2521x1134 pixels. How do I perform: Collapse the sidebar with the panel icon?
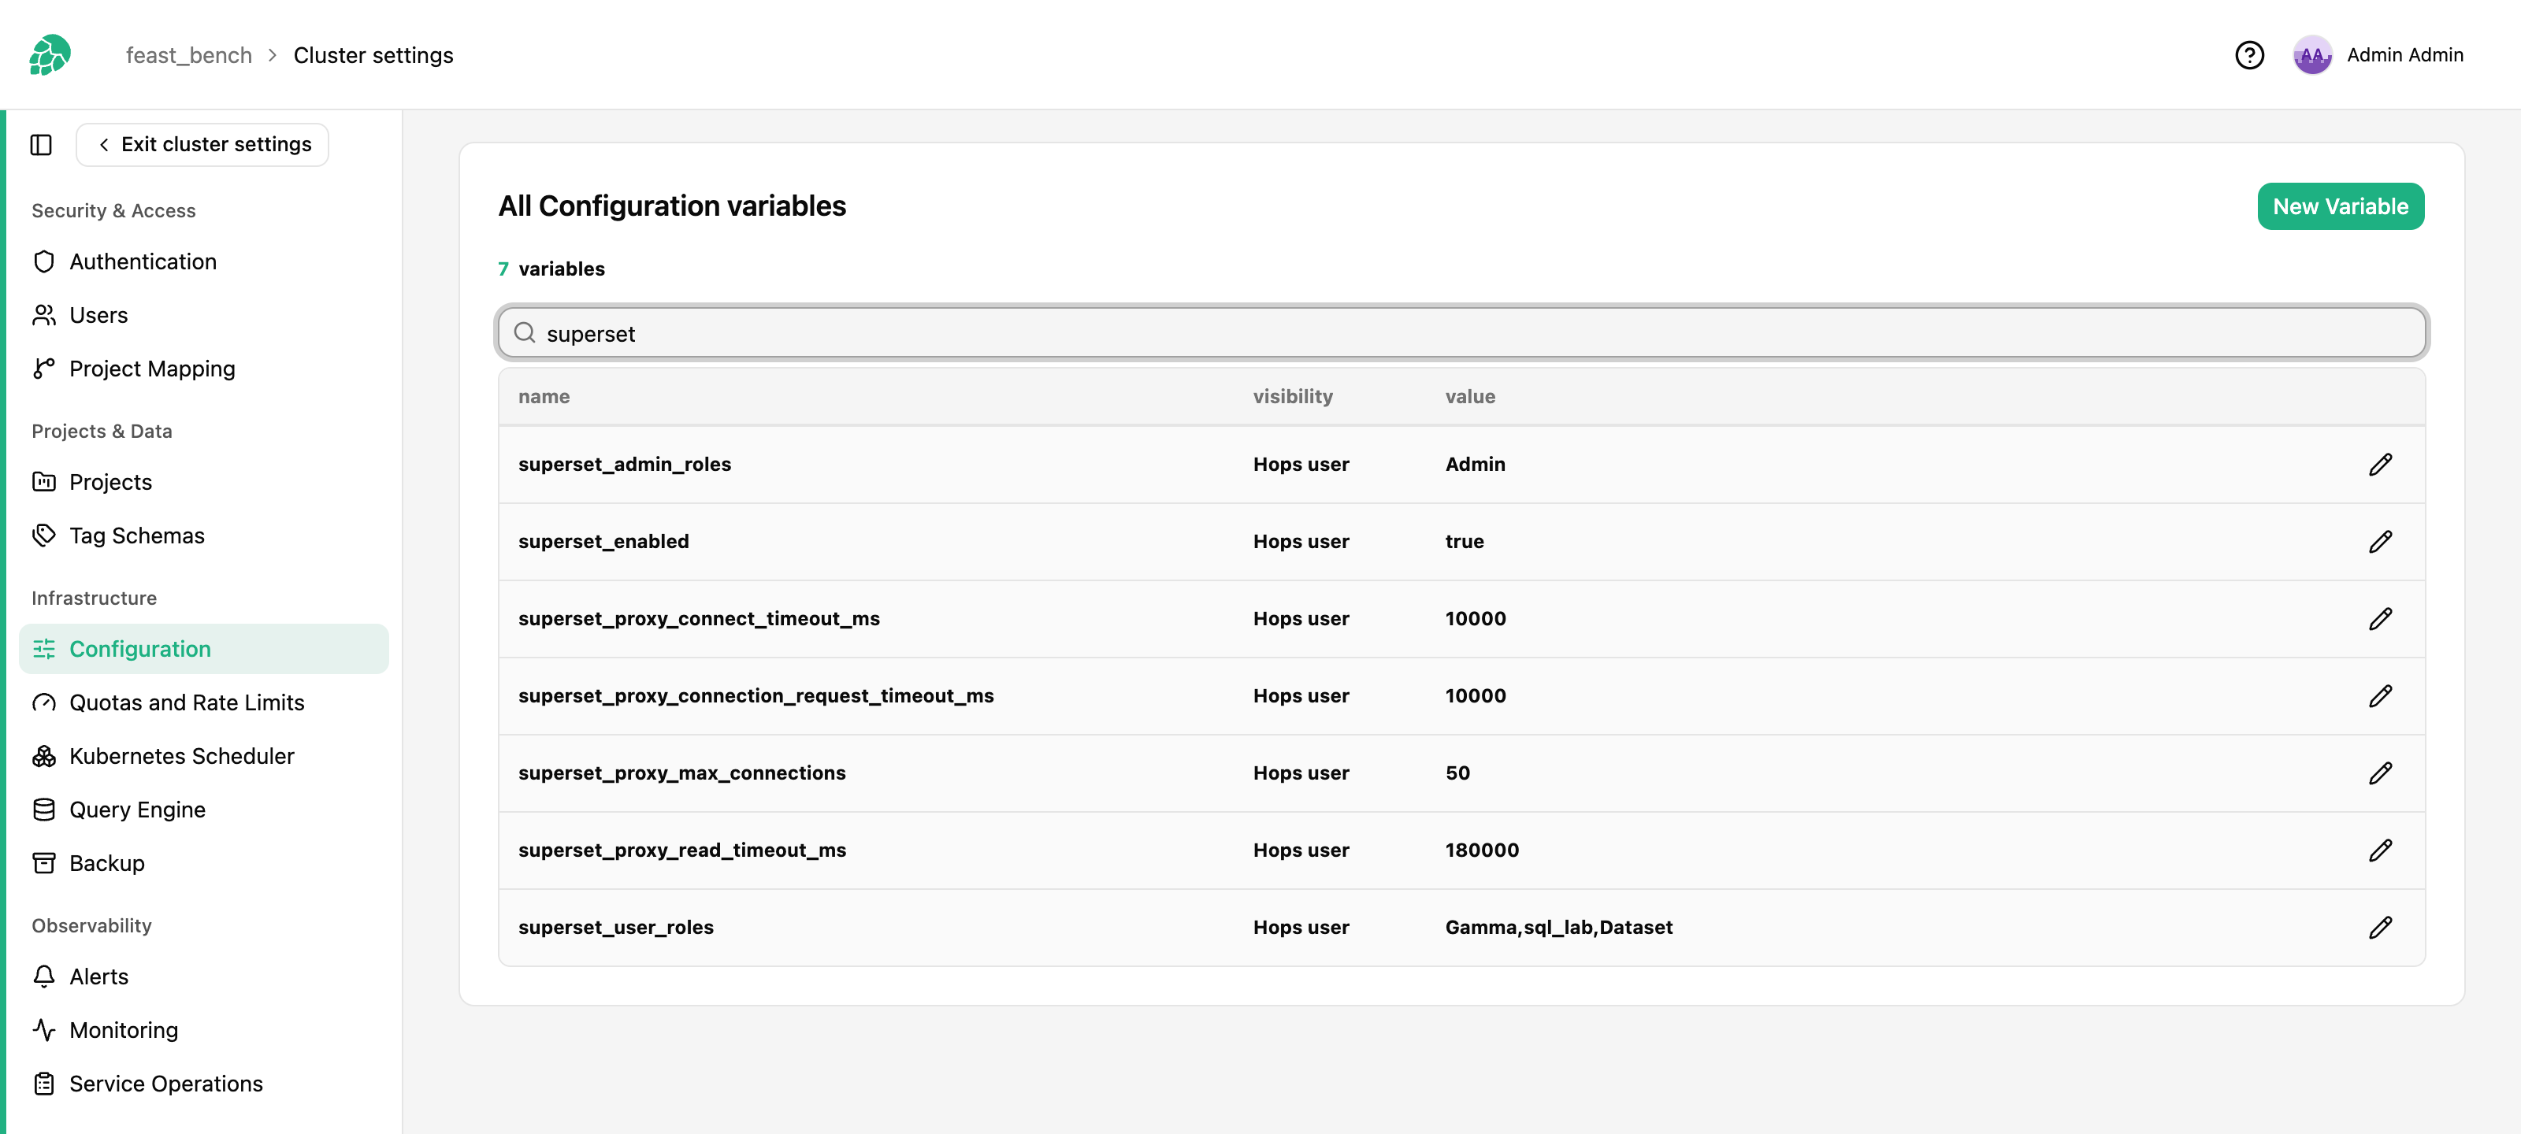coord(41,145)
